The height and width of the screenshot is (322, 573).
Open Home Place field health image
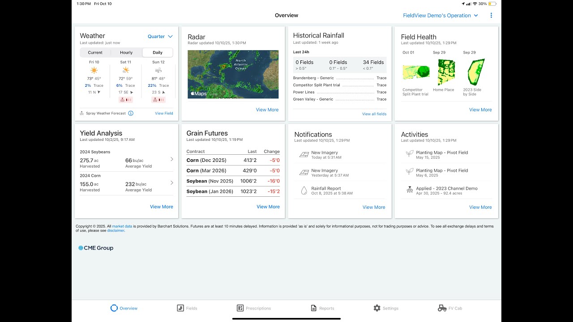[x=446, y=72]
